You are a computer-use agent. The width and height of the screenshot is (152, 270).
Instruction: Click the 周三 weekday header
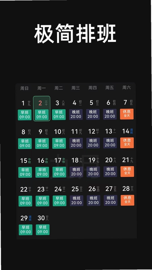(x=76, y=88)
